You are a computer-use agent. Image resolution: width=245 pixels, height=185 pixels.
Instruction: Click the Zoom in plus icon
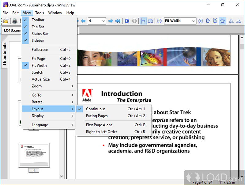coord(201,21)
